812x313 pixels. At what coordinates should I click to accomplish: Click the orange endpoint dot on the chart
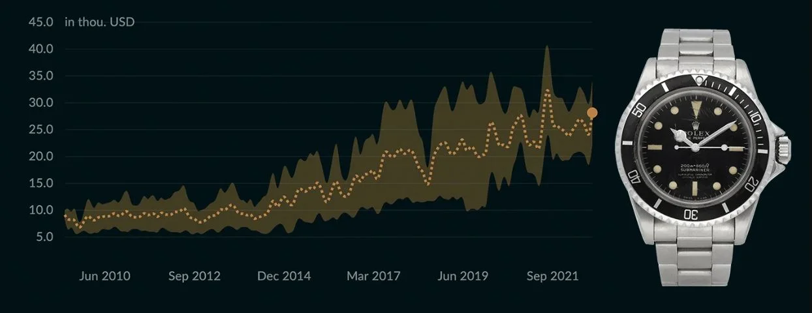[592, 113]
